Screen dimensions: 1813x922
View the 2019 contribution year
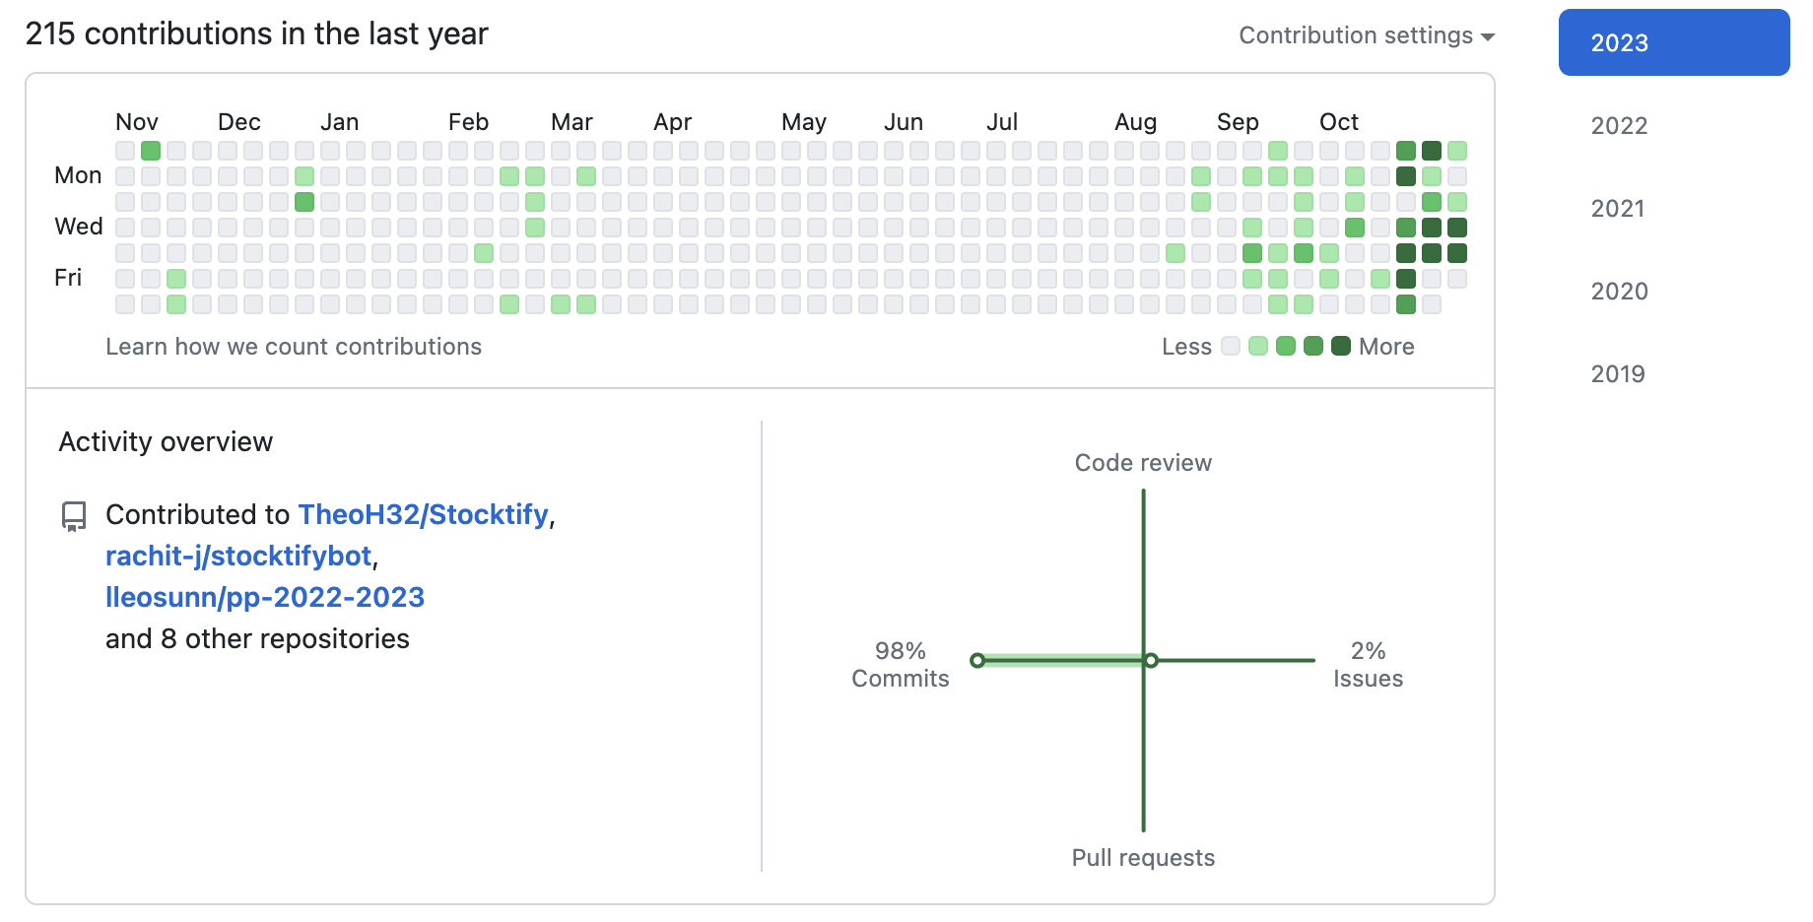pyautogui.click(x=1618, y=374)
